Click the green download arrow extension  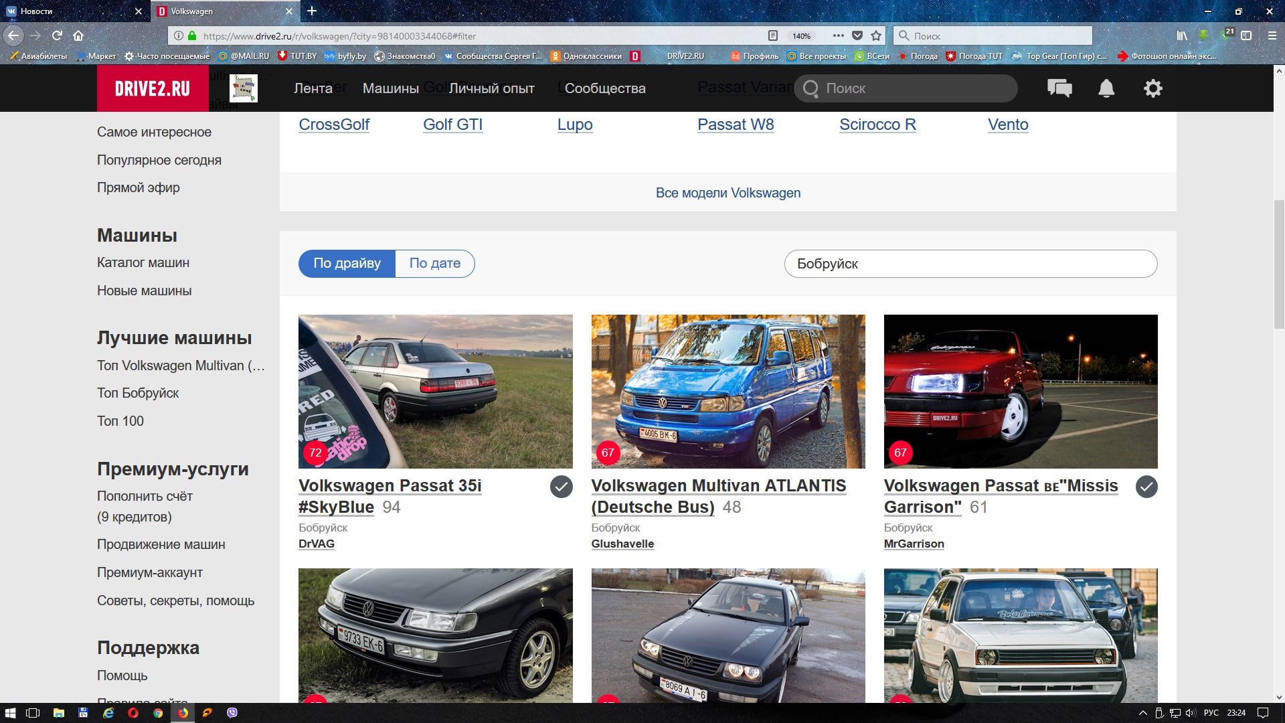[1203, 35]
